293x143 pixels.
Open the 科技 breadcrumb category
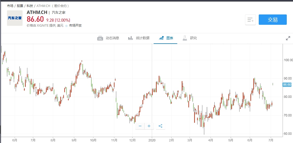(x=30, y=6)
